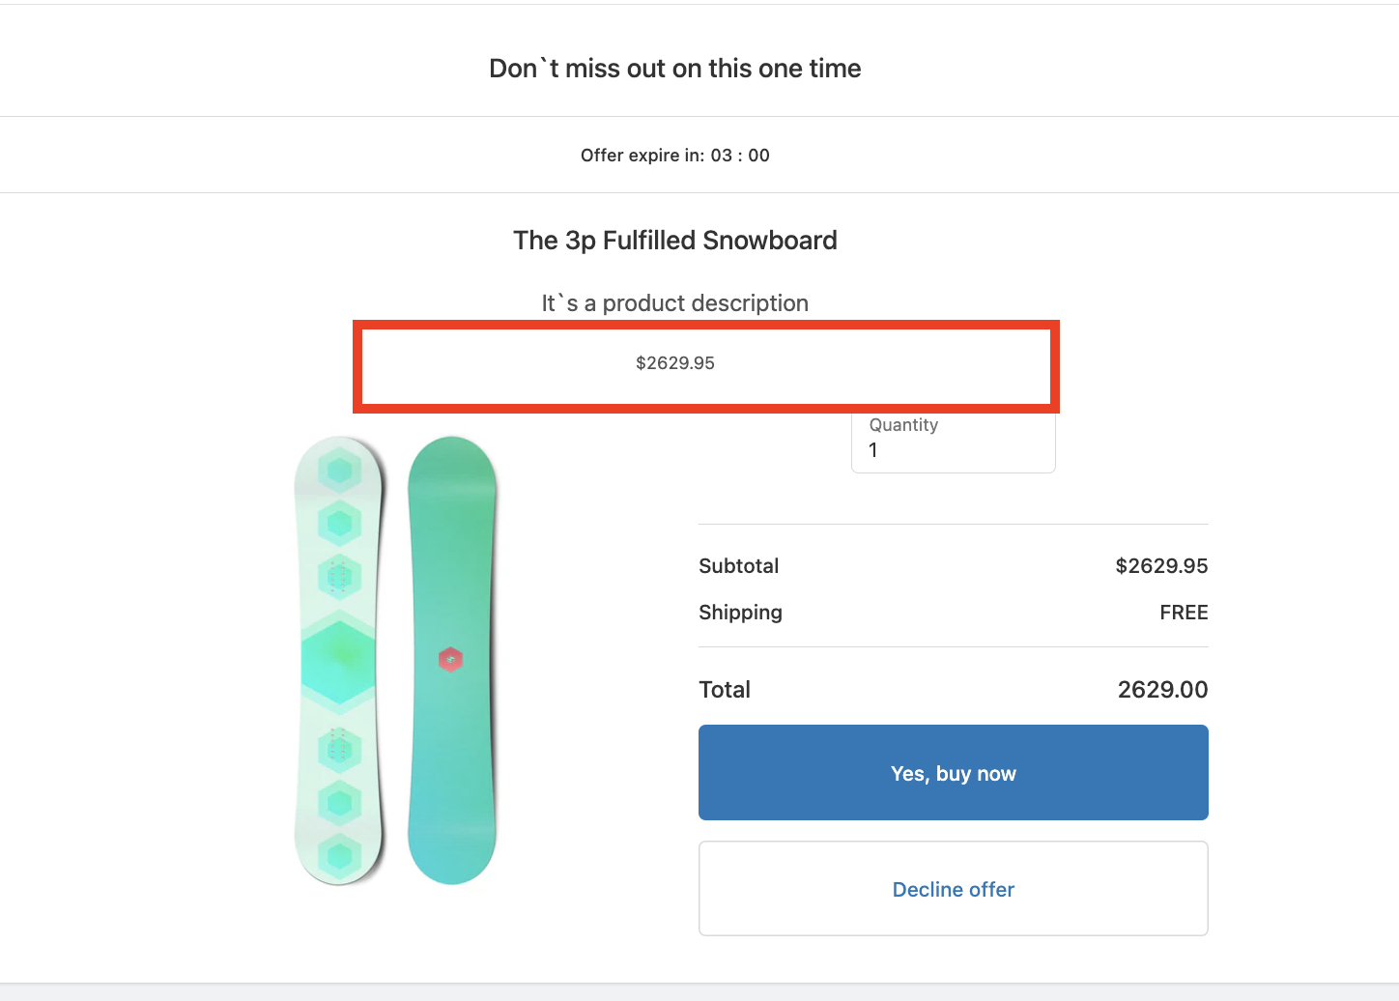Decline the offer

coord(953,889)
